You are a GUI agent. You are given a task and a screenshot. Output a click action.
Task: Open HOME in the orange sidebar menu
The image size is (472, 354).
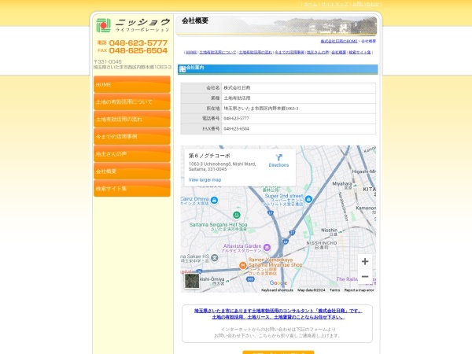pos(132,84)
